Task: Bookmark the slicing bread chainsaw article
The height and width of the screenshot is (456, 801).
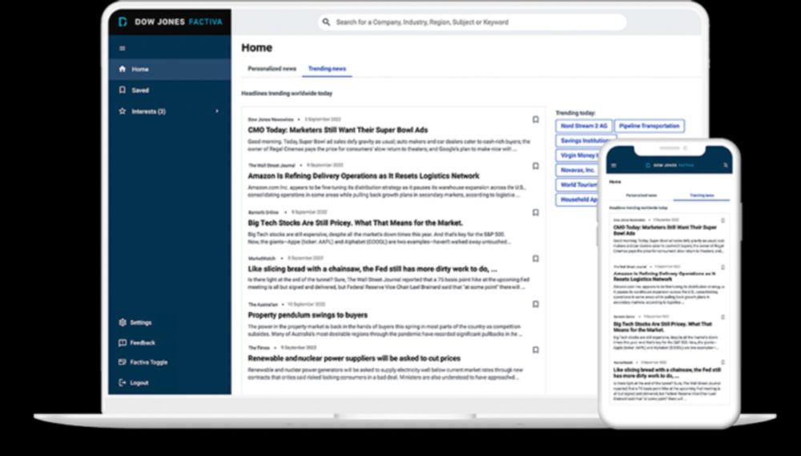Action: point(535,259)
